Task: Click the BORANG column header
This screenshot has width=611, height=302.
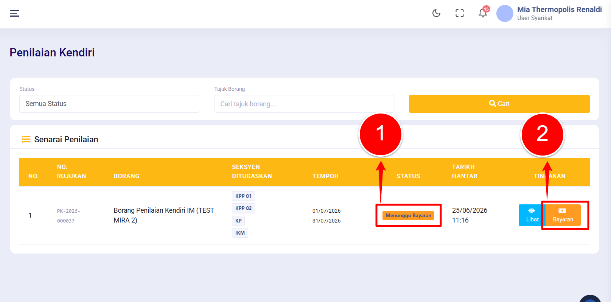Action: click(x=126, y=176)
